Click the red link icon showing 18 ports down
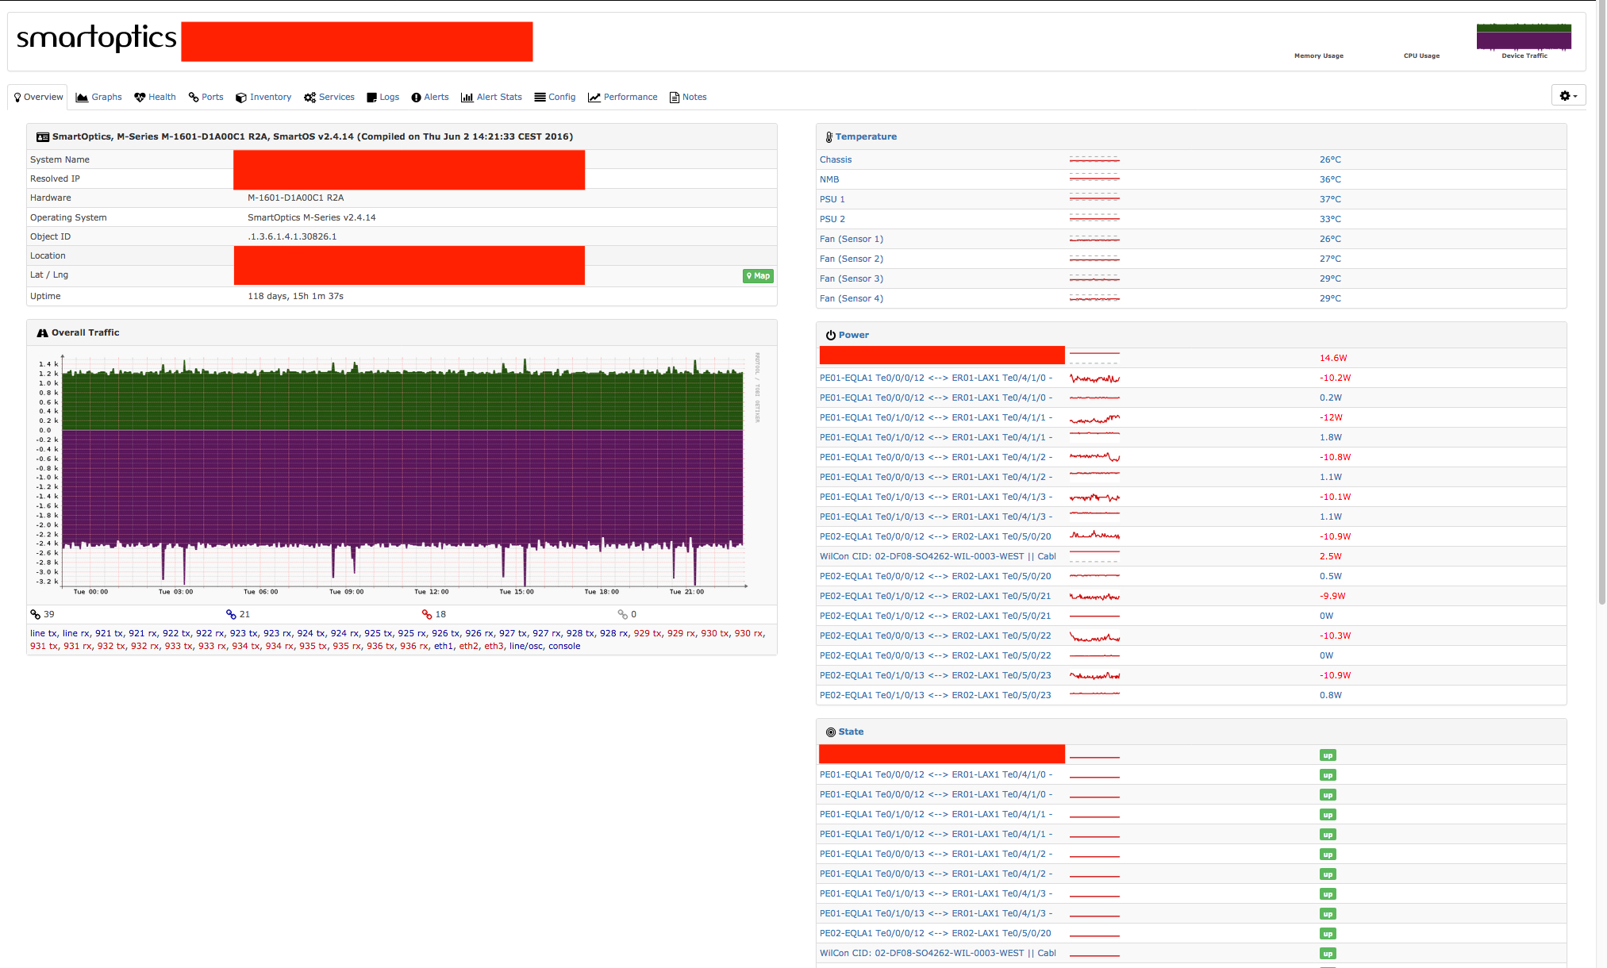The width and height of the screenshot is (1607, 968). (x=427, y=613)
